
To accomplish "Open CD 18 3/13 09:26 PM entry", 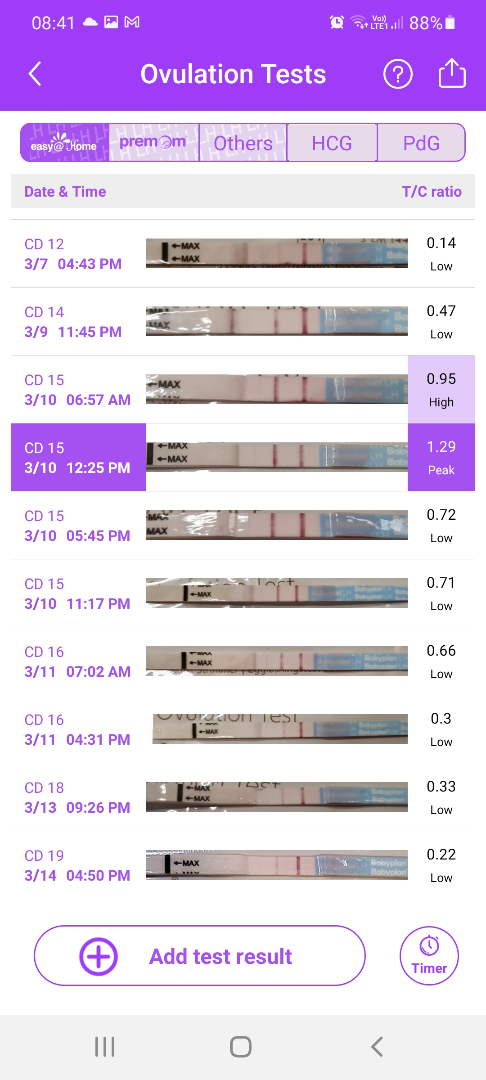I will coord(77,797).
